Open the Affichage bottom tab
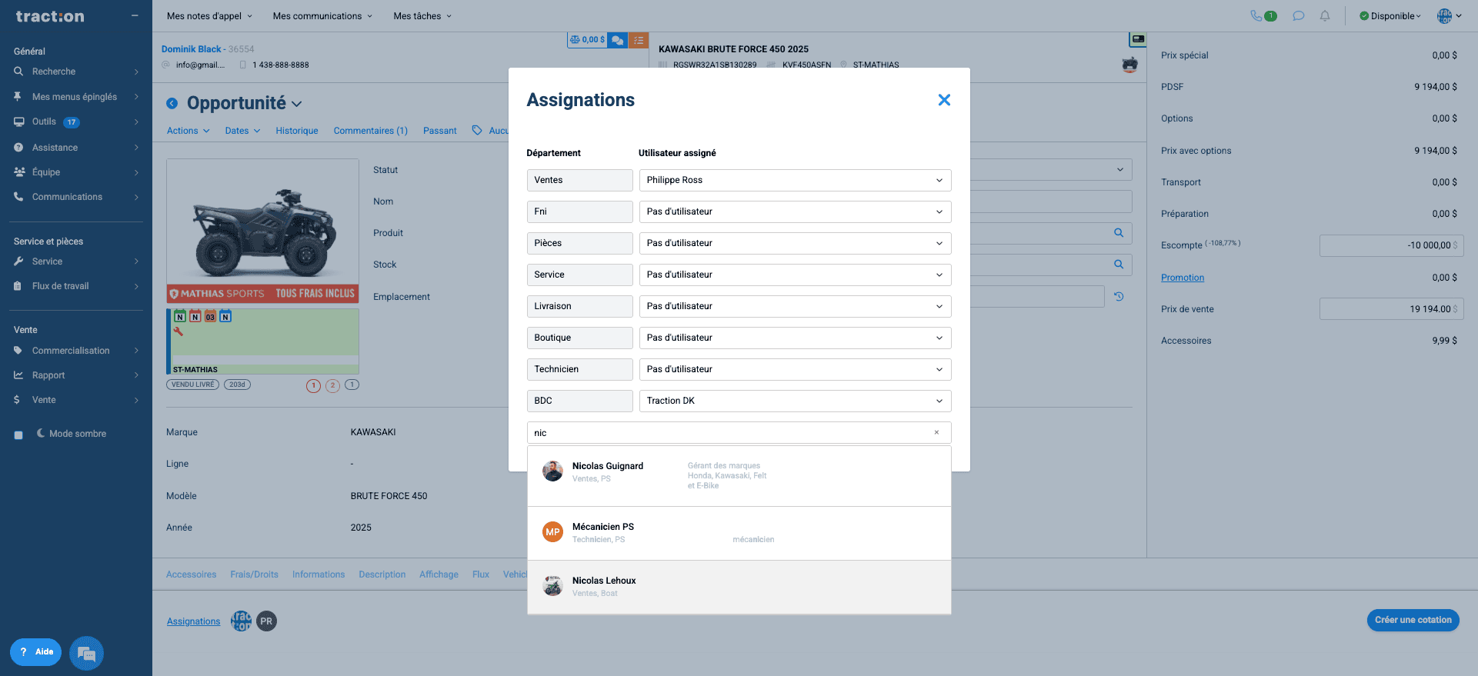The width and height of the screenshot is (1478, 676). (x=439, y=574)
